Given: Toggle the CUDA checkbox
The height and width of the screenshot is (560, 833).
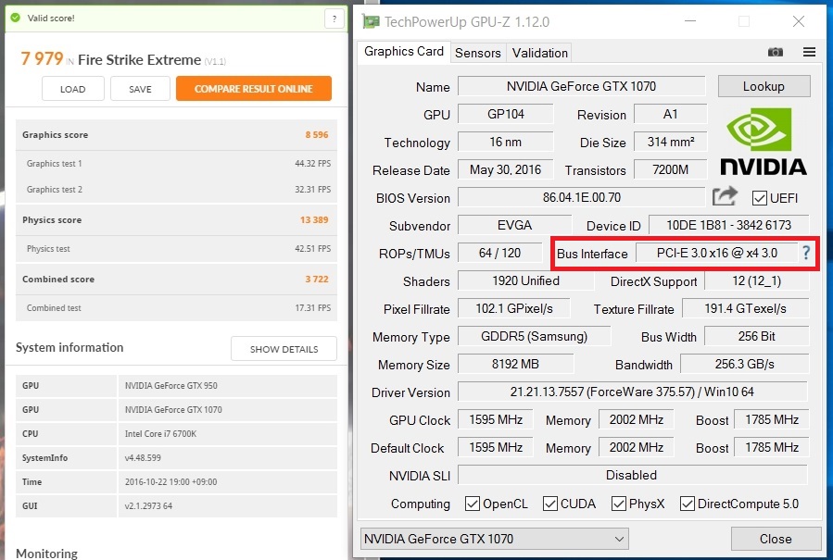Looking at the screenshot, I should point(549,504).
